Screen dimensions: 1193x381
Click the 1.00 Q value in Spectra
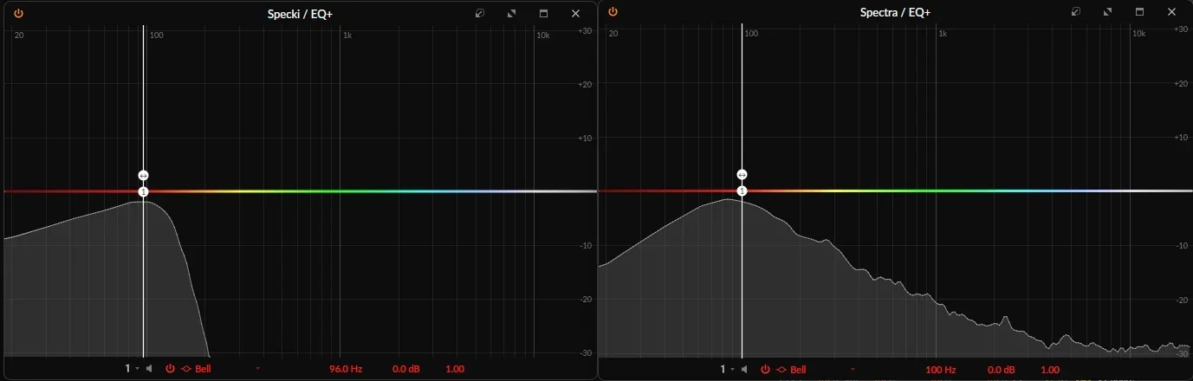[1050, 370]
